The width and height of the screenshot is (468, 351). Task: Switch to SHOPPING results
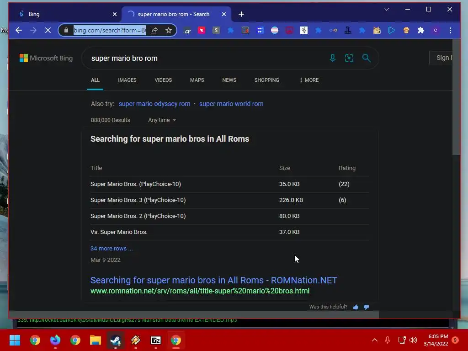point(266,80)
